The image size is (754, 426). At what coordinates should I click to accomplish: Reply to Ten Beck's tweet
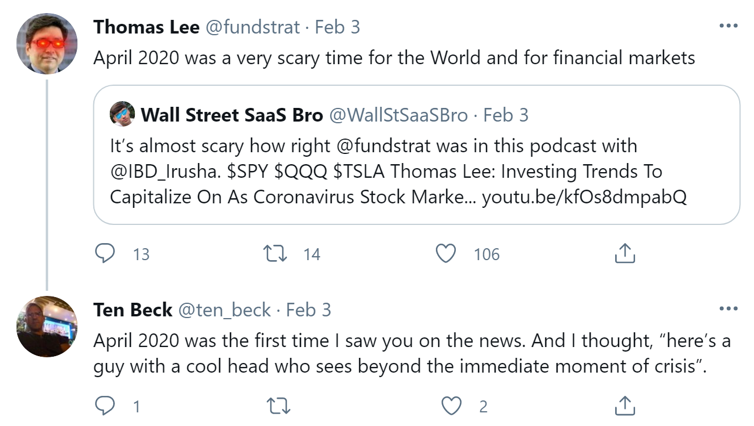tap(105, 406)
